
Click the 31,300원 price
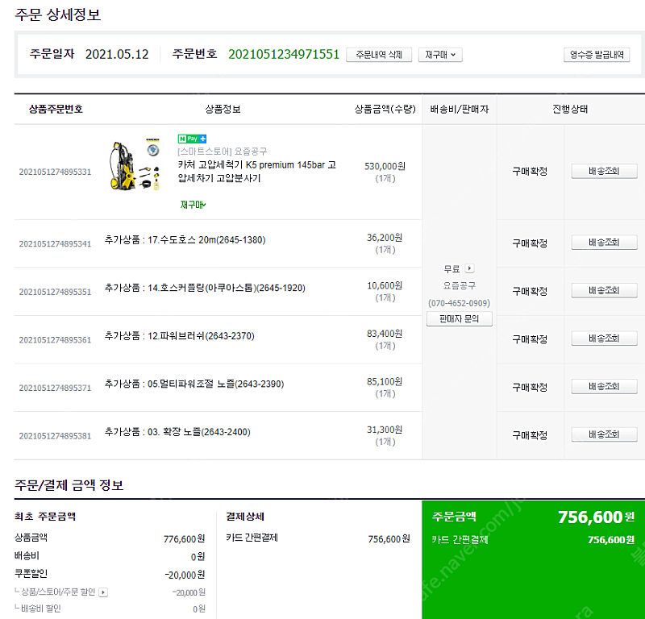point(385,430)
